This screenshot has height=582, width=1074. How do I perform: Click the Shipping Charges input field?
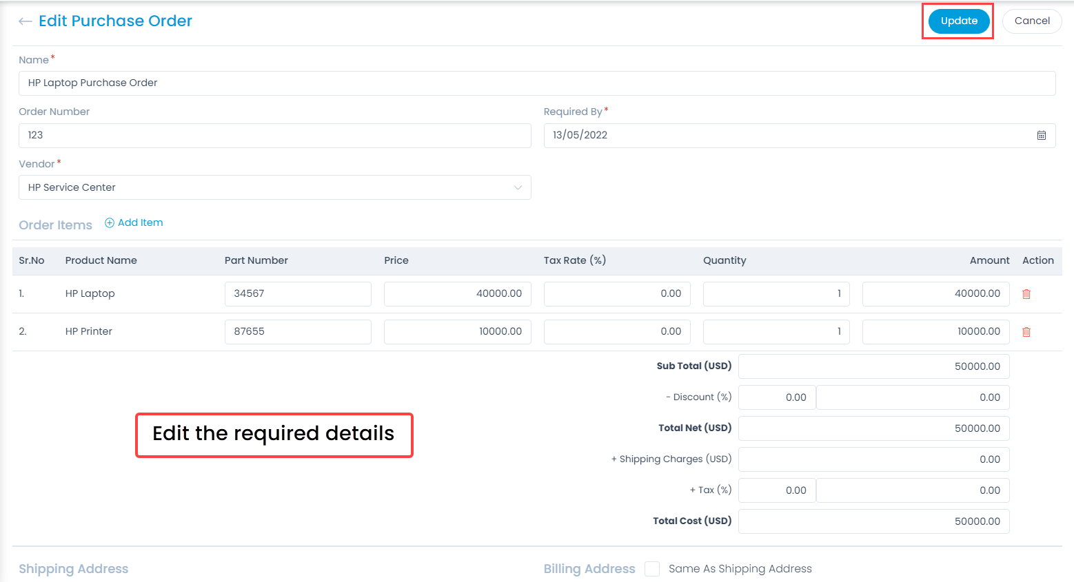[x=873, y=459]
